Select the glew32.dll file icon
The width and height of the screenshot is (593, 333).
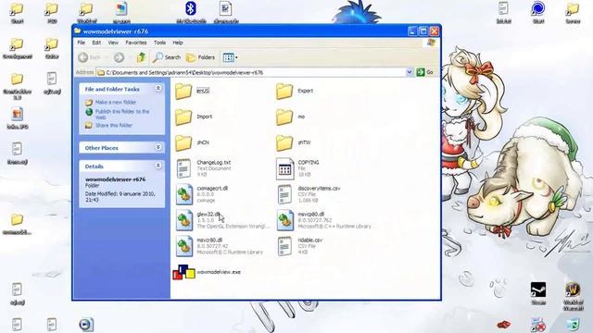point(184,220)
